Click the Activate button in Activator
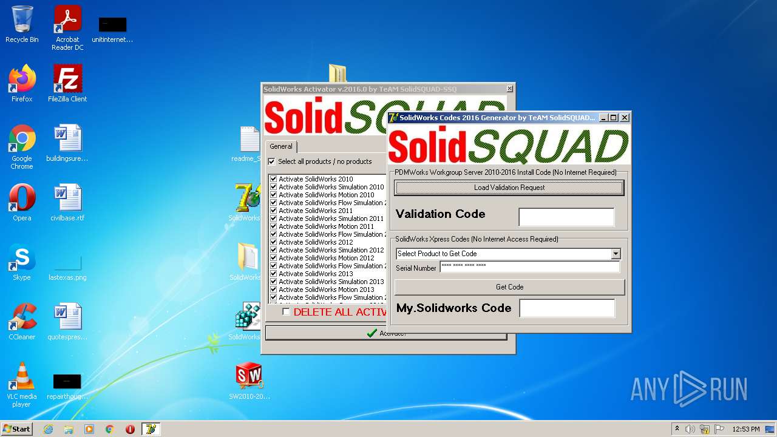The height and width of the screenshot is (437, 777). point(386,333)
